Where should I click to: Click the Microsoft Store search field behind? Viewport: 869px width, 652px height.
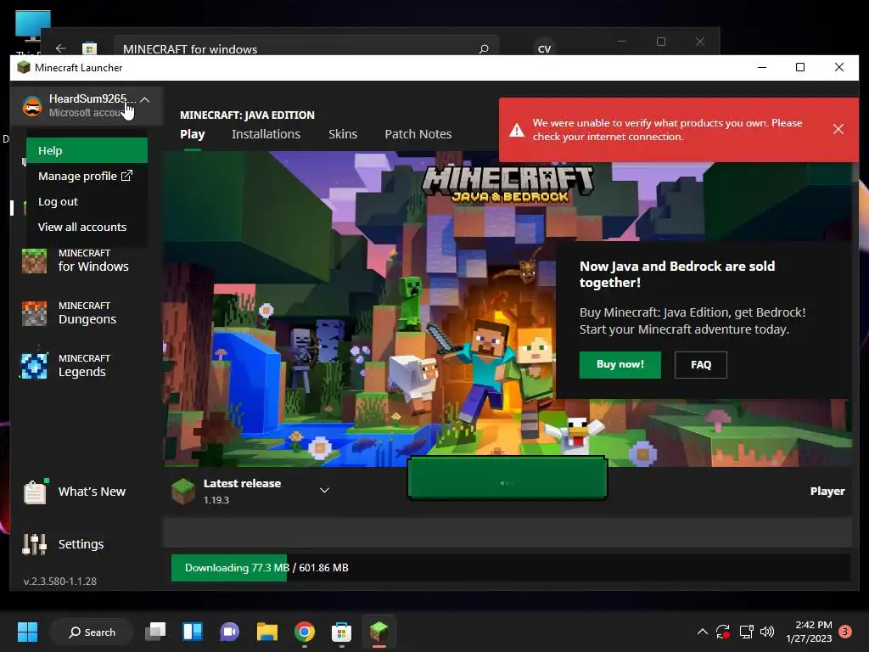coord(306,48)
